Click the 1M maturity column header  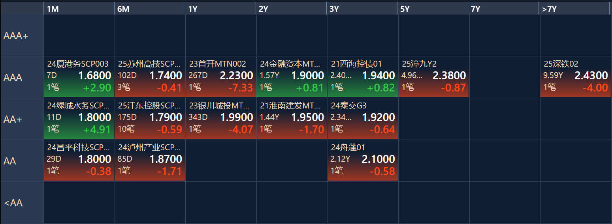point(79,9)
